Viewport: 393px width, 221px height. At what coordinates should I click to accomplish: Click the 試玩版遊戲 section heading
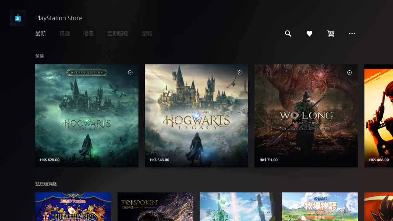pyautogui.click(x=46, y=184)
